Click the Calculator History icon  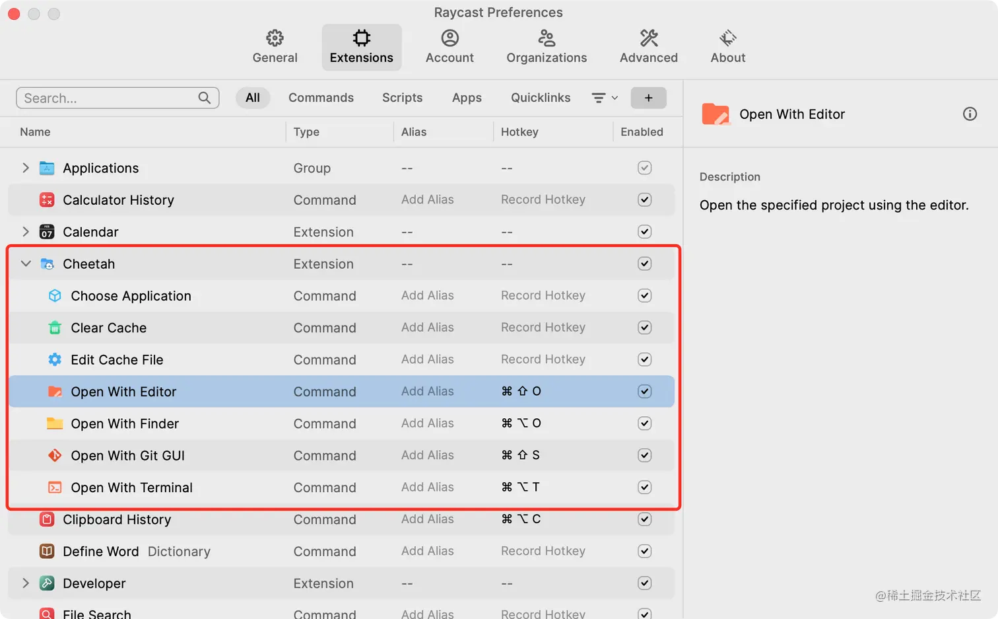click(47, 200)
